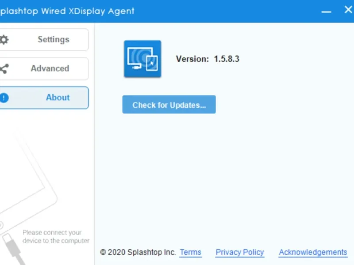Select the About tab
The width and height of the screenshot is (354, 265).
44,98
